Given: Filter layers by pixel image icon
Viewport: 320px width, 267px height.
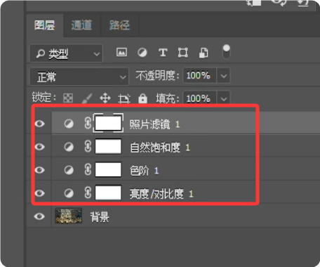Looking at the screenshot, I should coord(121,53).
